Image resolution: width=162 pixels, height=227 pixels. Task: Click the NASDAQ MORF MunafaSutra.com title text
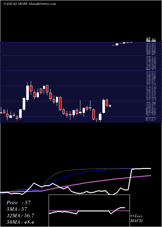[x=29, y=4]
